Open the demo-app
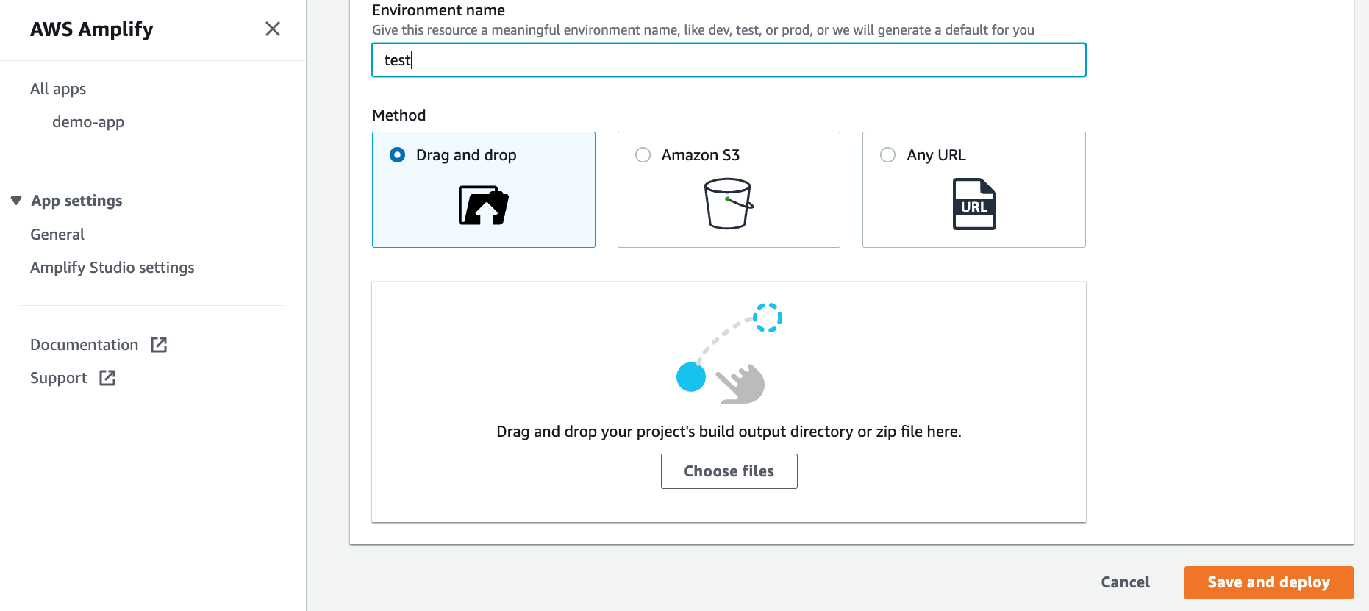 click(x=88, y=121)
